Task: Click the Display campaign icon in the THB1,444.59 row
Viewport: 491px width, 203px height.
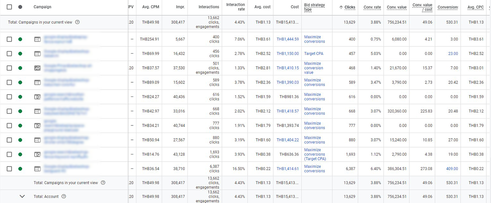Action: tap(38, 39)
